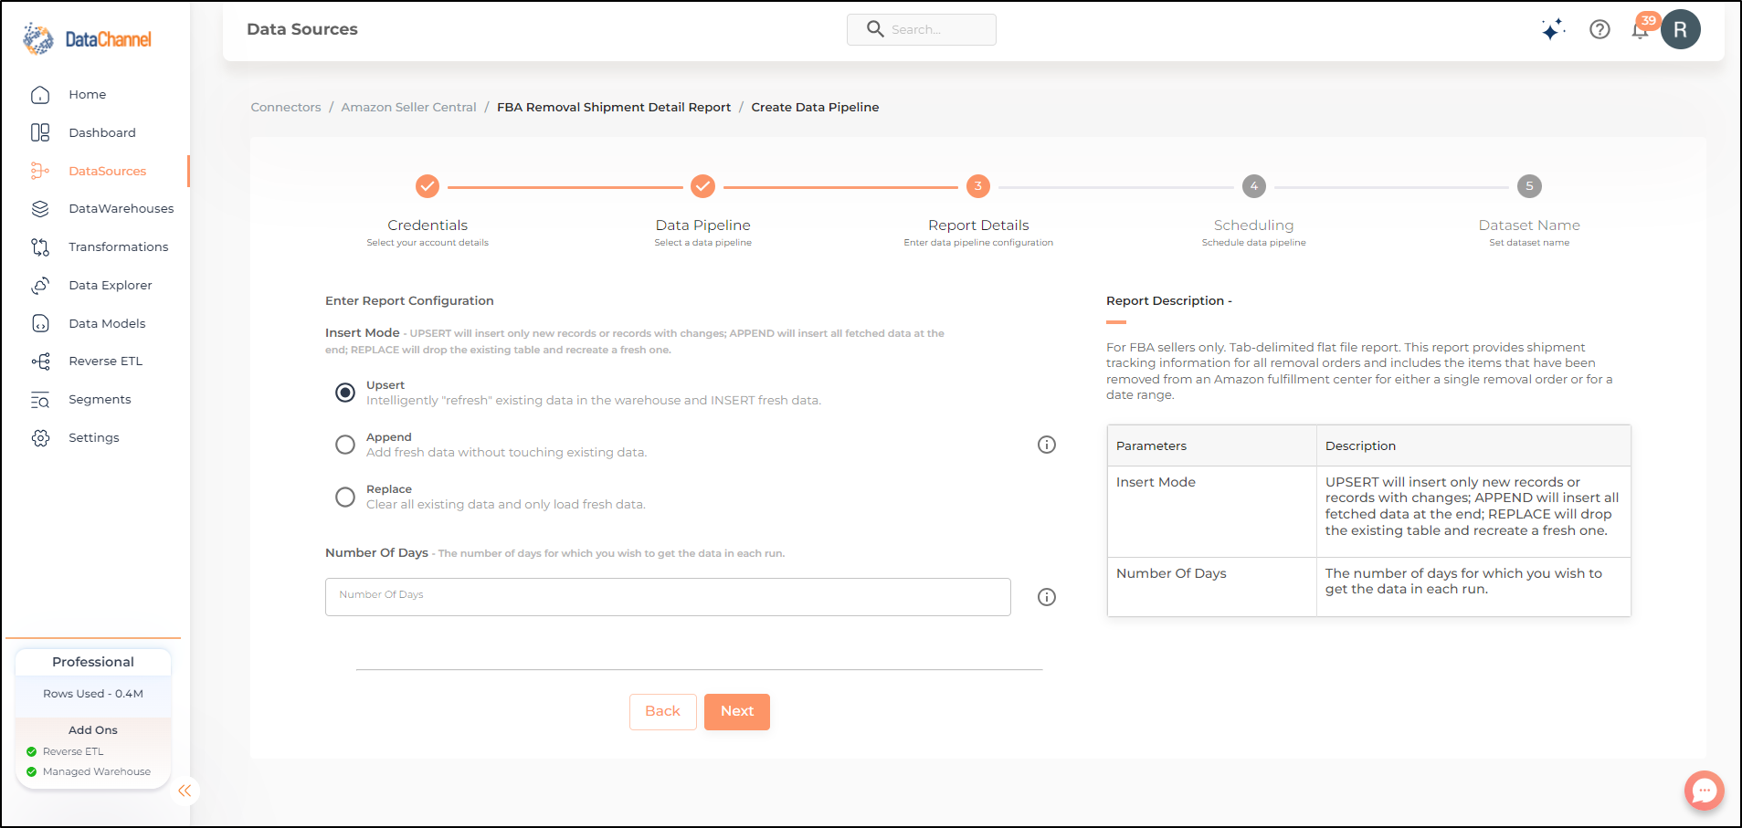Screen dimensions: 1742x828
Task: Click the DataChannel logo
Action: pyautogui.click(x=88, y=39)
